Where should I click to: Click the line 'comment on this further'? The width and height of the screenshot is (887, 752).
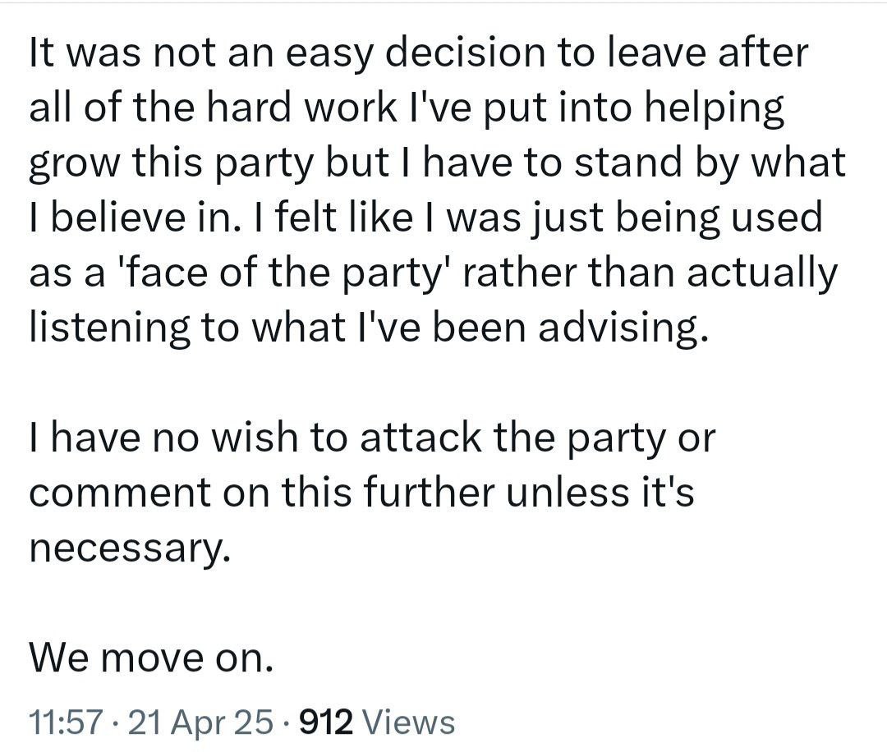361,492
